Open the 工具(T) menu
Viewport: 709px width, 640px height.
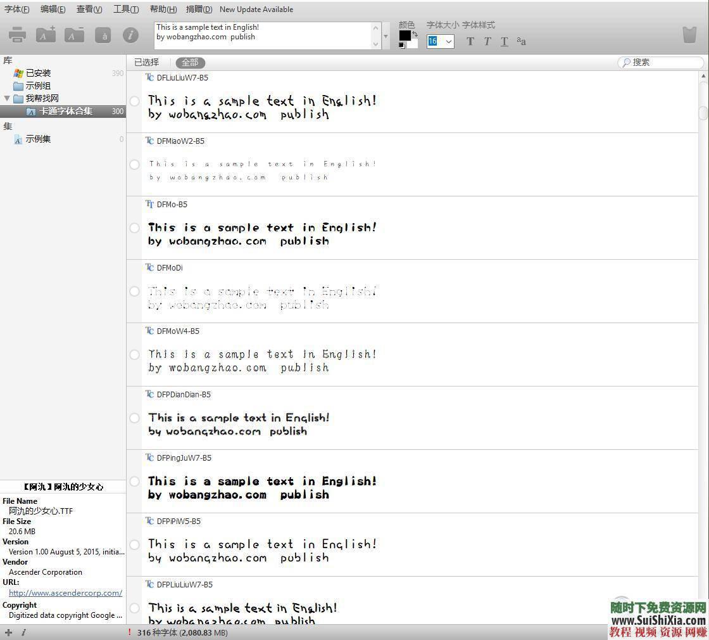pos(126,10)
